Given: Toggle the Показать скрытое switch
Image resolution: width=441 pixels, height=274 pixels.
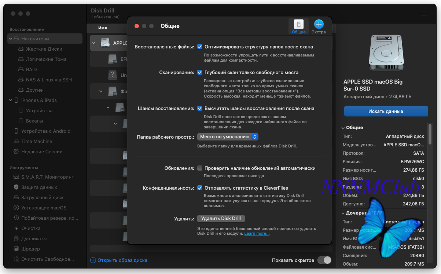Looking at the screenshot, I should (324, 260).
